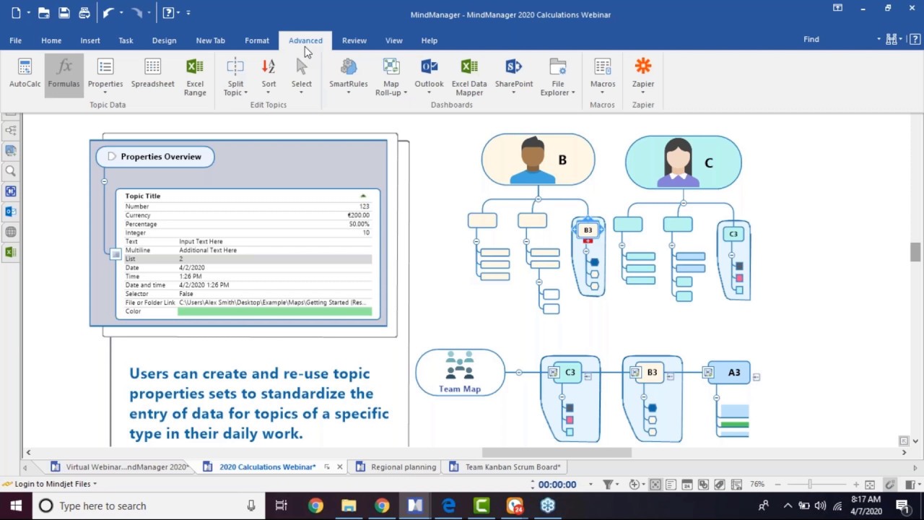The height and width of the screenshot is (520, 924).
Task: Click the Sort topics icon
Action: (269, 66)
